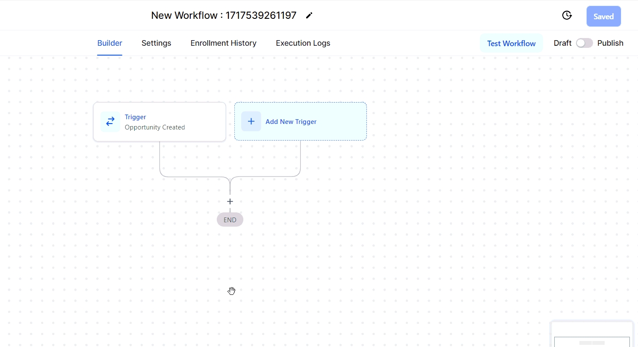View the Execution Logs tab
Screen dimensions: 638x347
pos(303,43)
